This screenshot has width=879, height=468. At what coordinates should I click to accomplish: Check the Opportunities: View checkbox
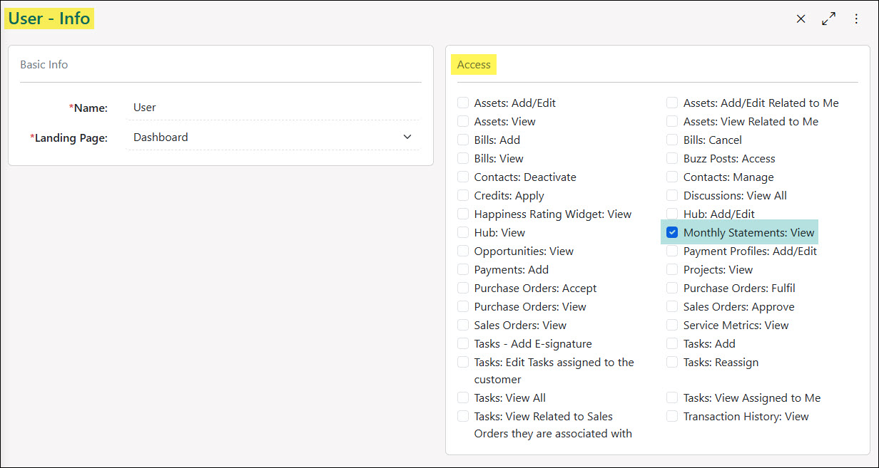[463, 251]
